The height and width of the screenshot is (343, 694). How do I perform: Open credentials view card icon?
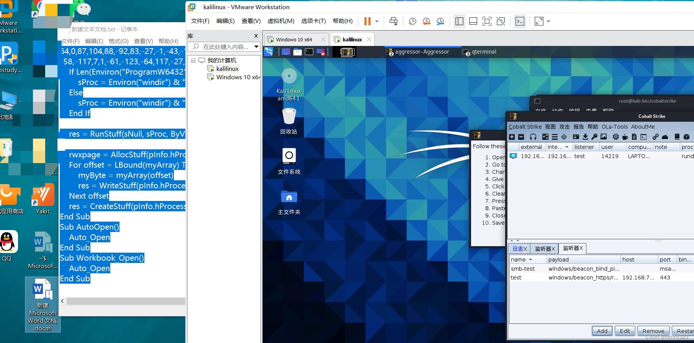(576, 137)
